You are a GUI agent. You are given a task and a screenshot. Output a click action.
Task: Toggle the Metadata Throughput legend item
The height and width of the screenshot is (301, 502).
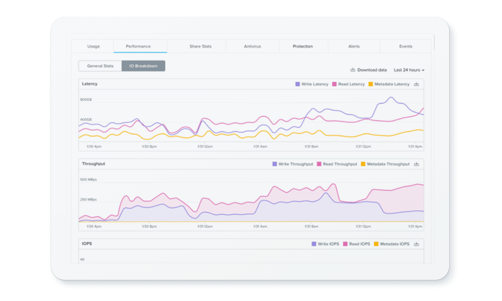363,164
